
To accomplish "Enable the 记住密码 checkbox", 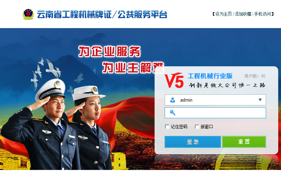I will coord(167,127).
